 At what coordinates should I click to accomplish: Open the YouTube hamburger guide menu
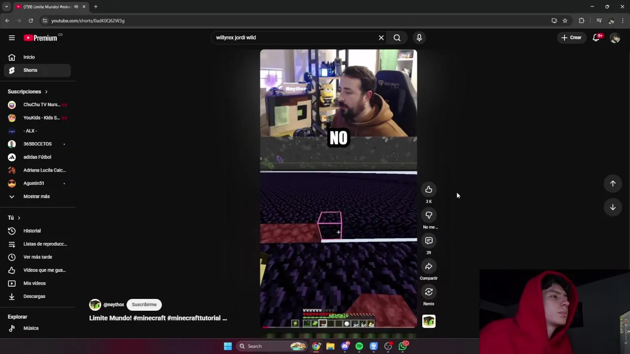[12, 38]
